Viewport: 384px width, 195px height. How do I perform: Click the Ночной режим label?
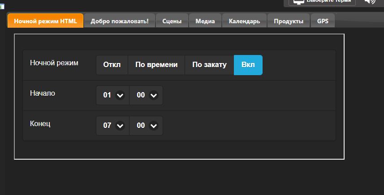(54, 63)
